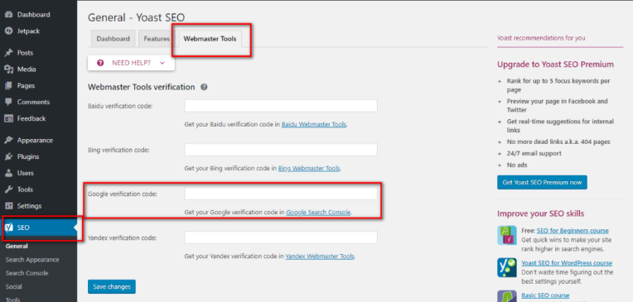The image size is (633, 302).
Task: Focus the Baidu verification code field
Action: pos(281,106)
